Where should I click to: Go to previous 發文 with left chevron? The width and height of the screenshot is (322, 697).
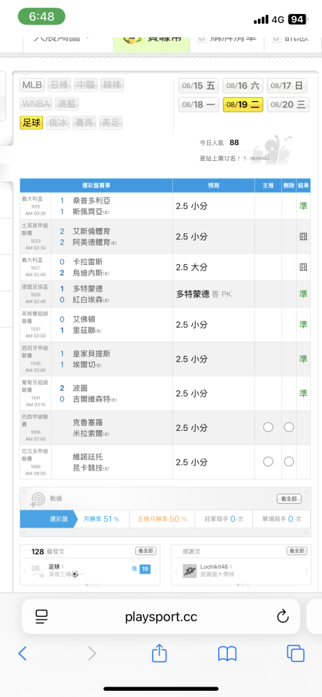(x=25, y=571)
